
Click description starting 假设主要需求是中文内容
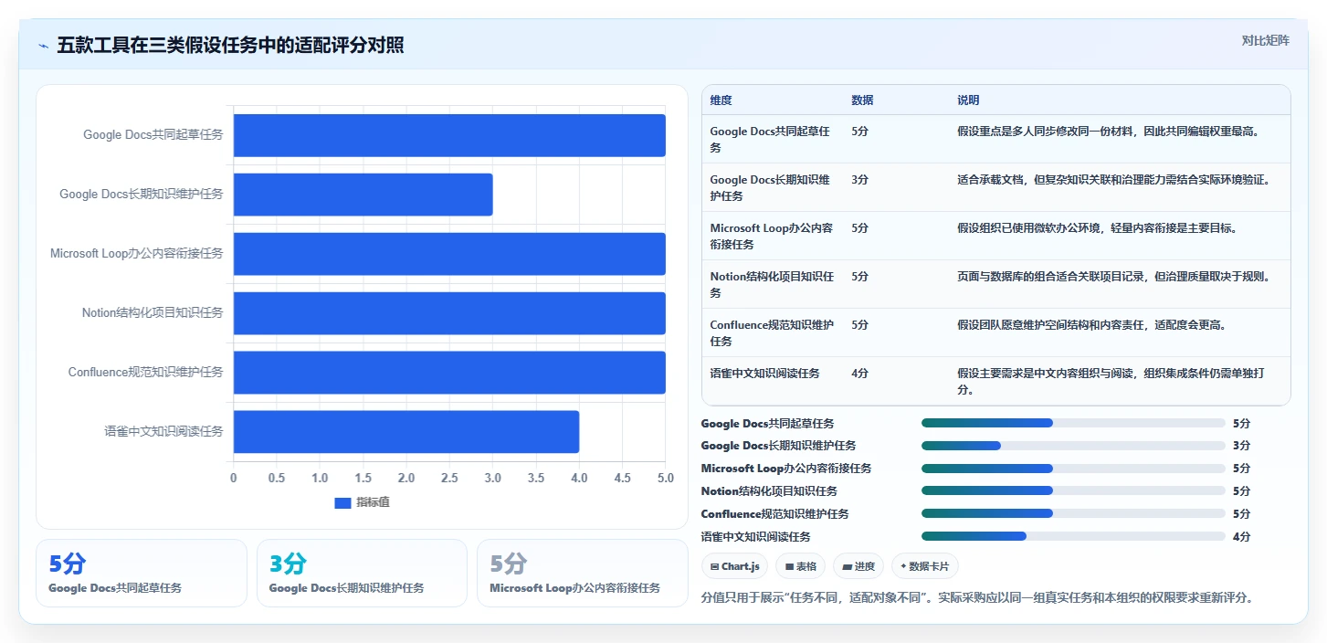pyautogui.click(x=1111, y=381)
